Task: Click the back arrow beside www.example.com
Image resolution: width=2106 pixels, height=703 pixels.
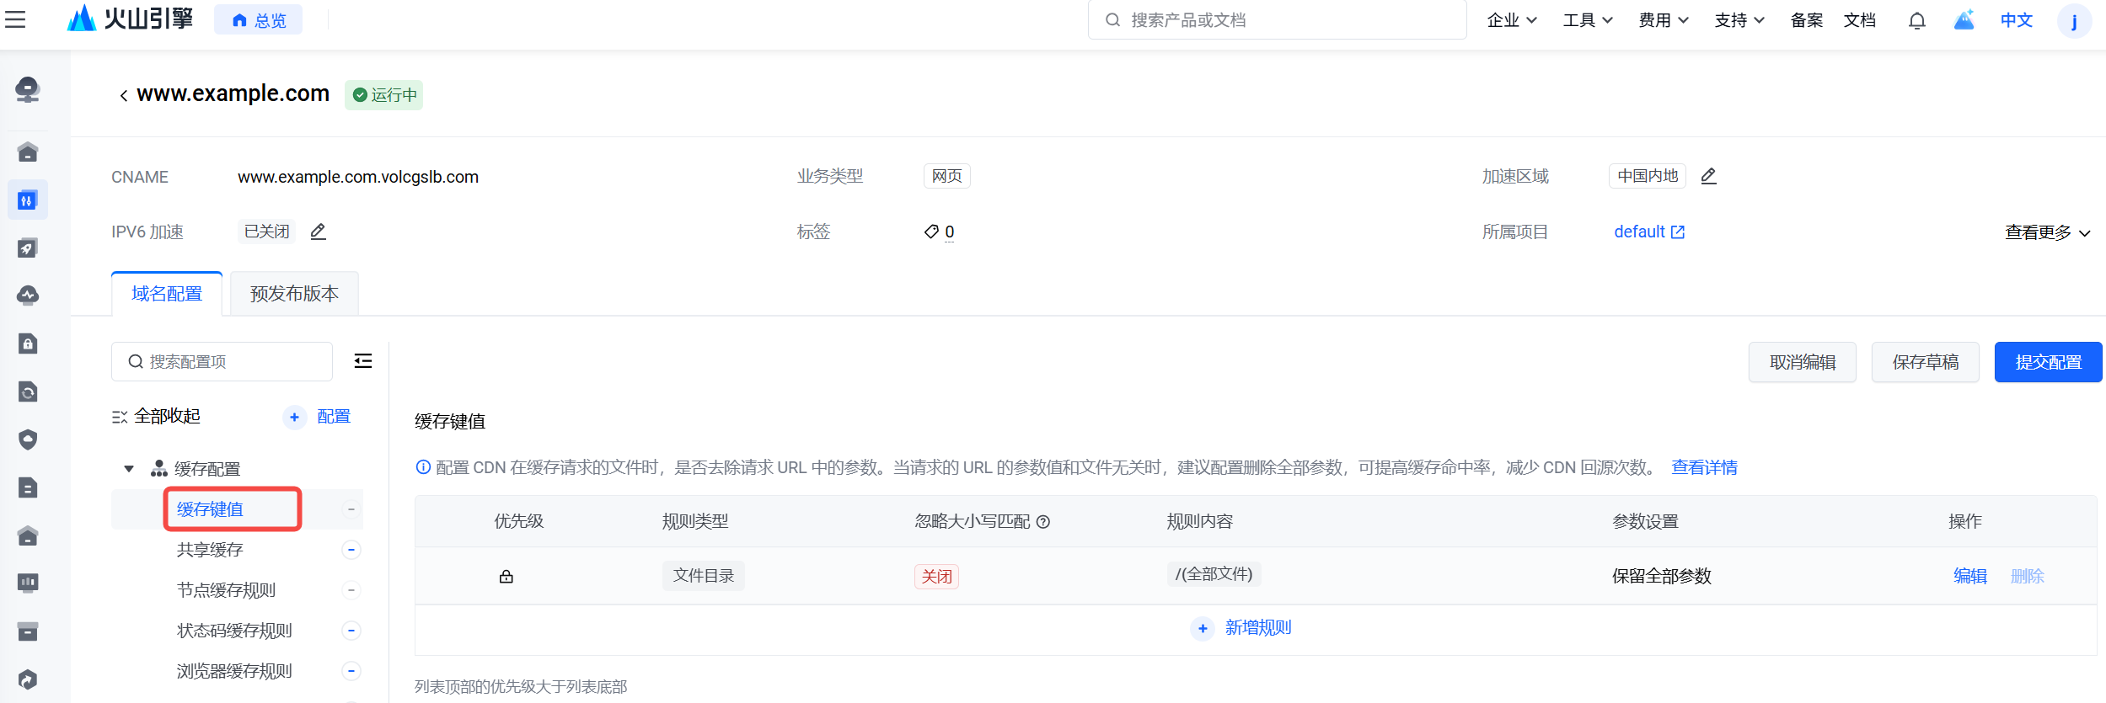Action: [124, 95]
